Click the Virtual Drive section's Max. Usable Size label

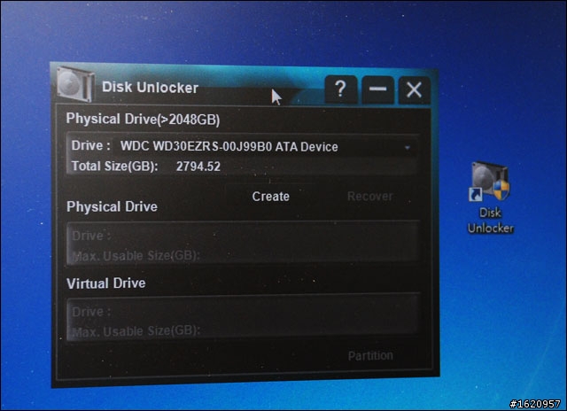136,331
